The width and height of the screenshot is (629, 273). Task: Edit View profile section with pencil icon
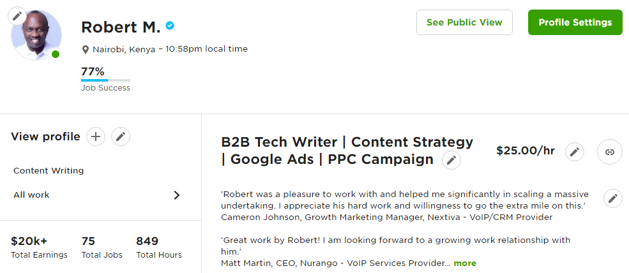(x=121, y=136)
